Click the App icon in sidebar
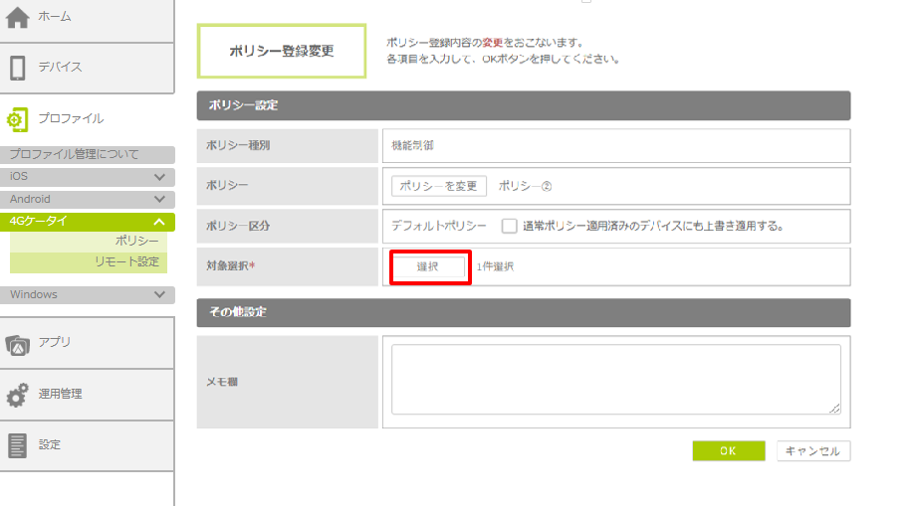This screenshot has width=915, height=506. point(18,343)
